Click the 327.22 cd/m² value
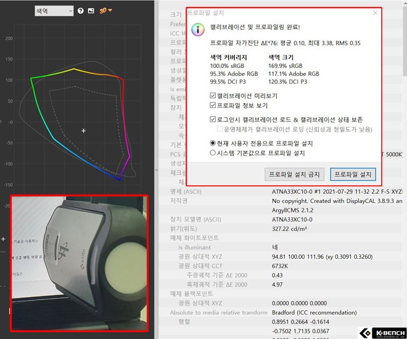 289,228
